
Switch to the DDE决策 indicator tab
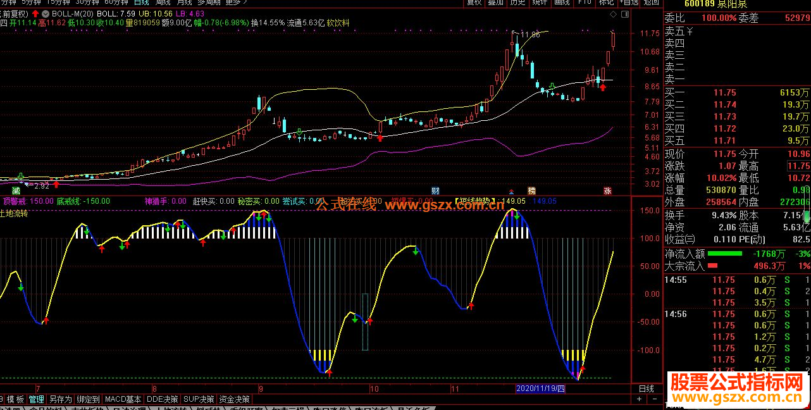163,399
